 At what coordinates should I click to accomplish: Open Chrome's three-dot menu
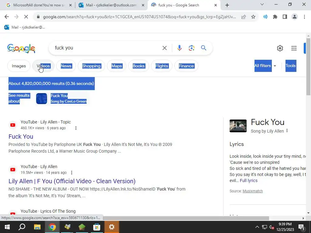tap(304, 17)
